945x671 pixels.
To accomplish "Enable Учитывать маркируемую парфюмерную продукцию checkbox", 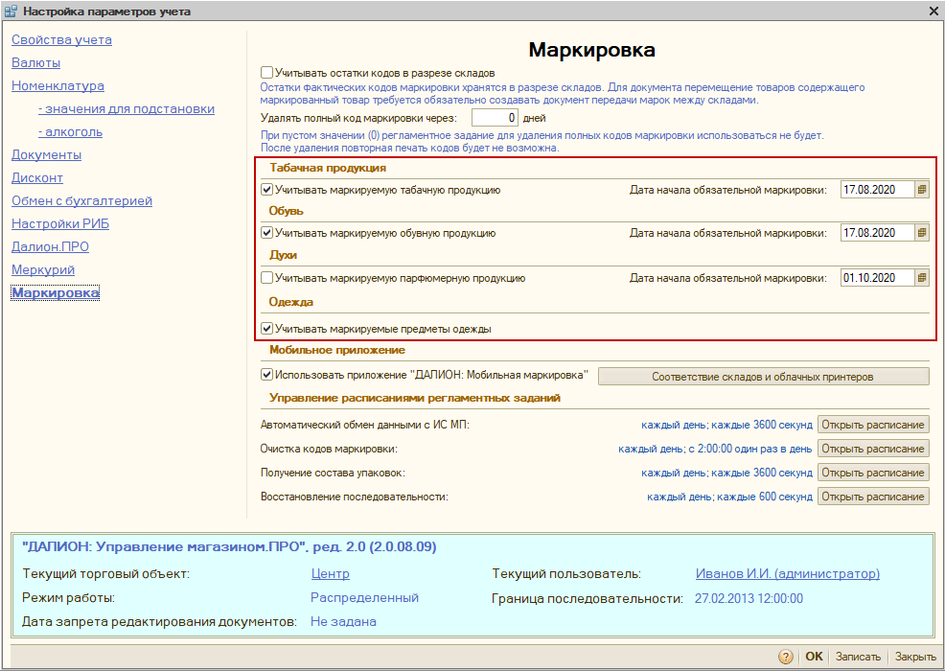I will (266, 278).
